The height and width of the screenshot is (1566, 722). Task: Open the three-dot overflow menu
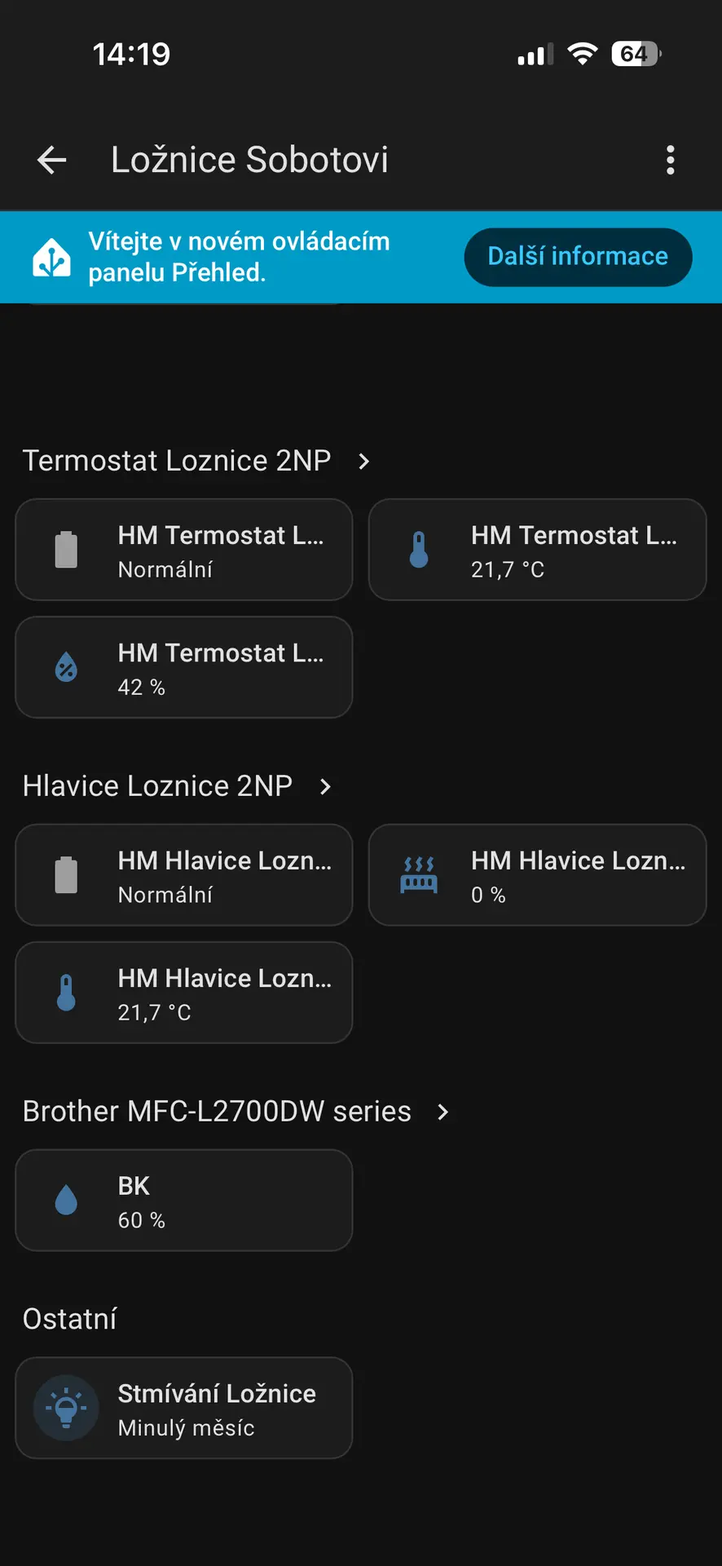670,160
